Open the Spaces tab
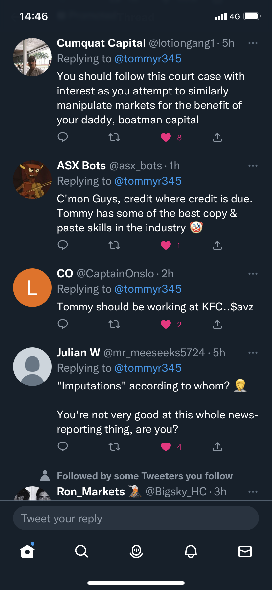 click(x=136, y=551)
